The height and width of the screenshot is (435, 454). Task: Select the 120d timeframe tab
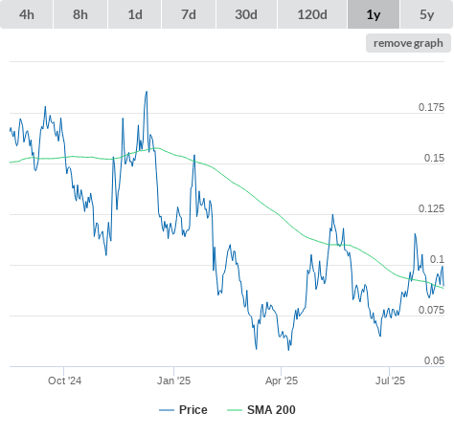tap(312, 14)
